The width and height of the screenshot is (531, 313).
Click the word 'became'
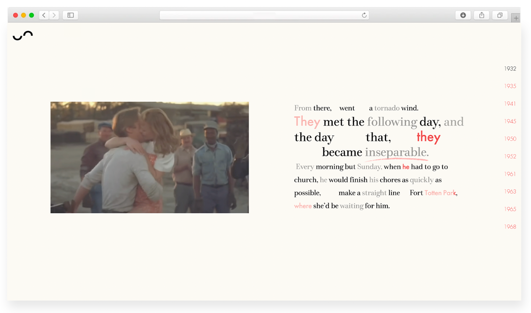[x=342, y=152]
